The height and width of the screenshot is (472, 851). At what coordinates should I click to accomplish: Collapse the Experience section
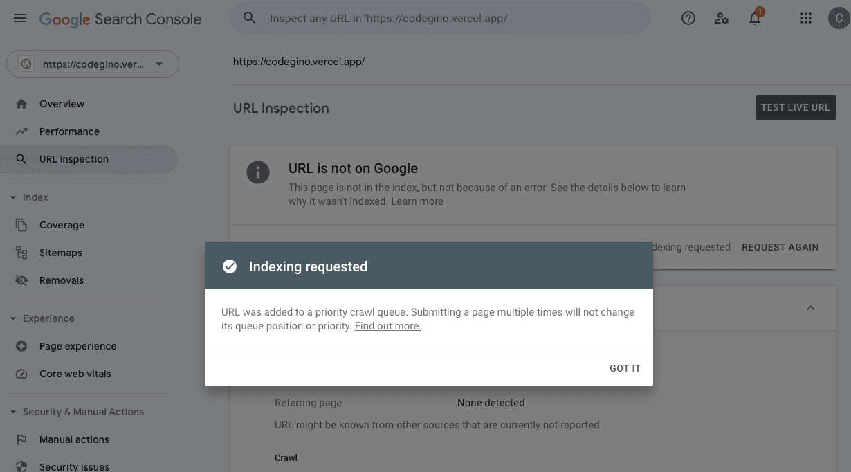point(12,318)
